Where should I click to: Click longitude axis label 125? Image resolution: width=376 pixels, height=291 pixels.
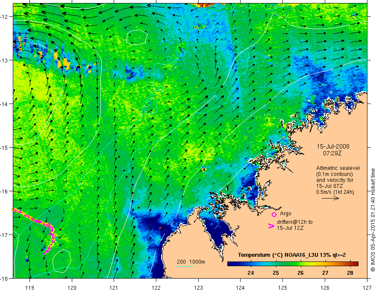point(283,288)
